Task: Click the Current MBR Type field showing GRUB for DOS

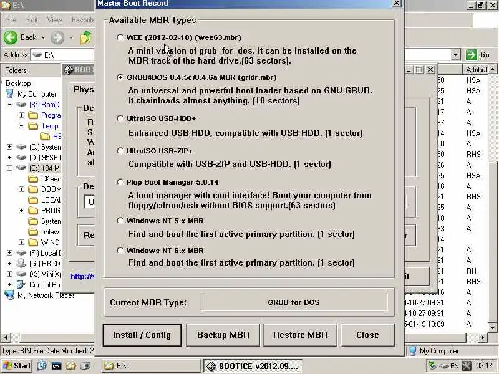Action: pos(294,302)
